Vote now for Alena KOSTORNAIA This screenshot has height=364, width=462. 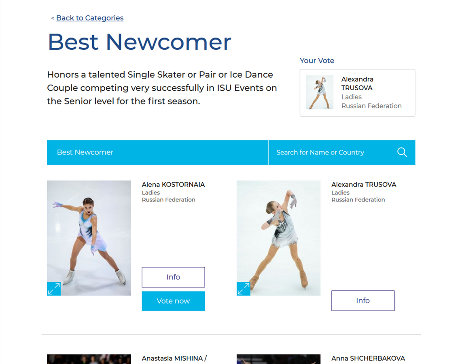[x=173, y=301]
